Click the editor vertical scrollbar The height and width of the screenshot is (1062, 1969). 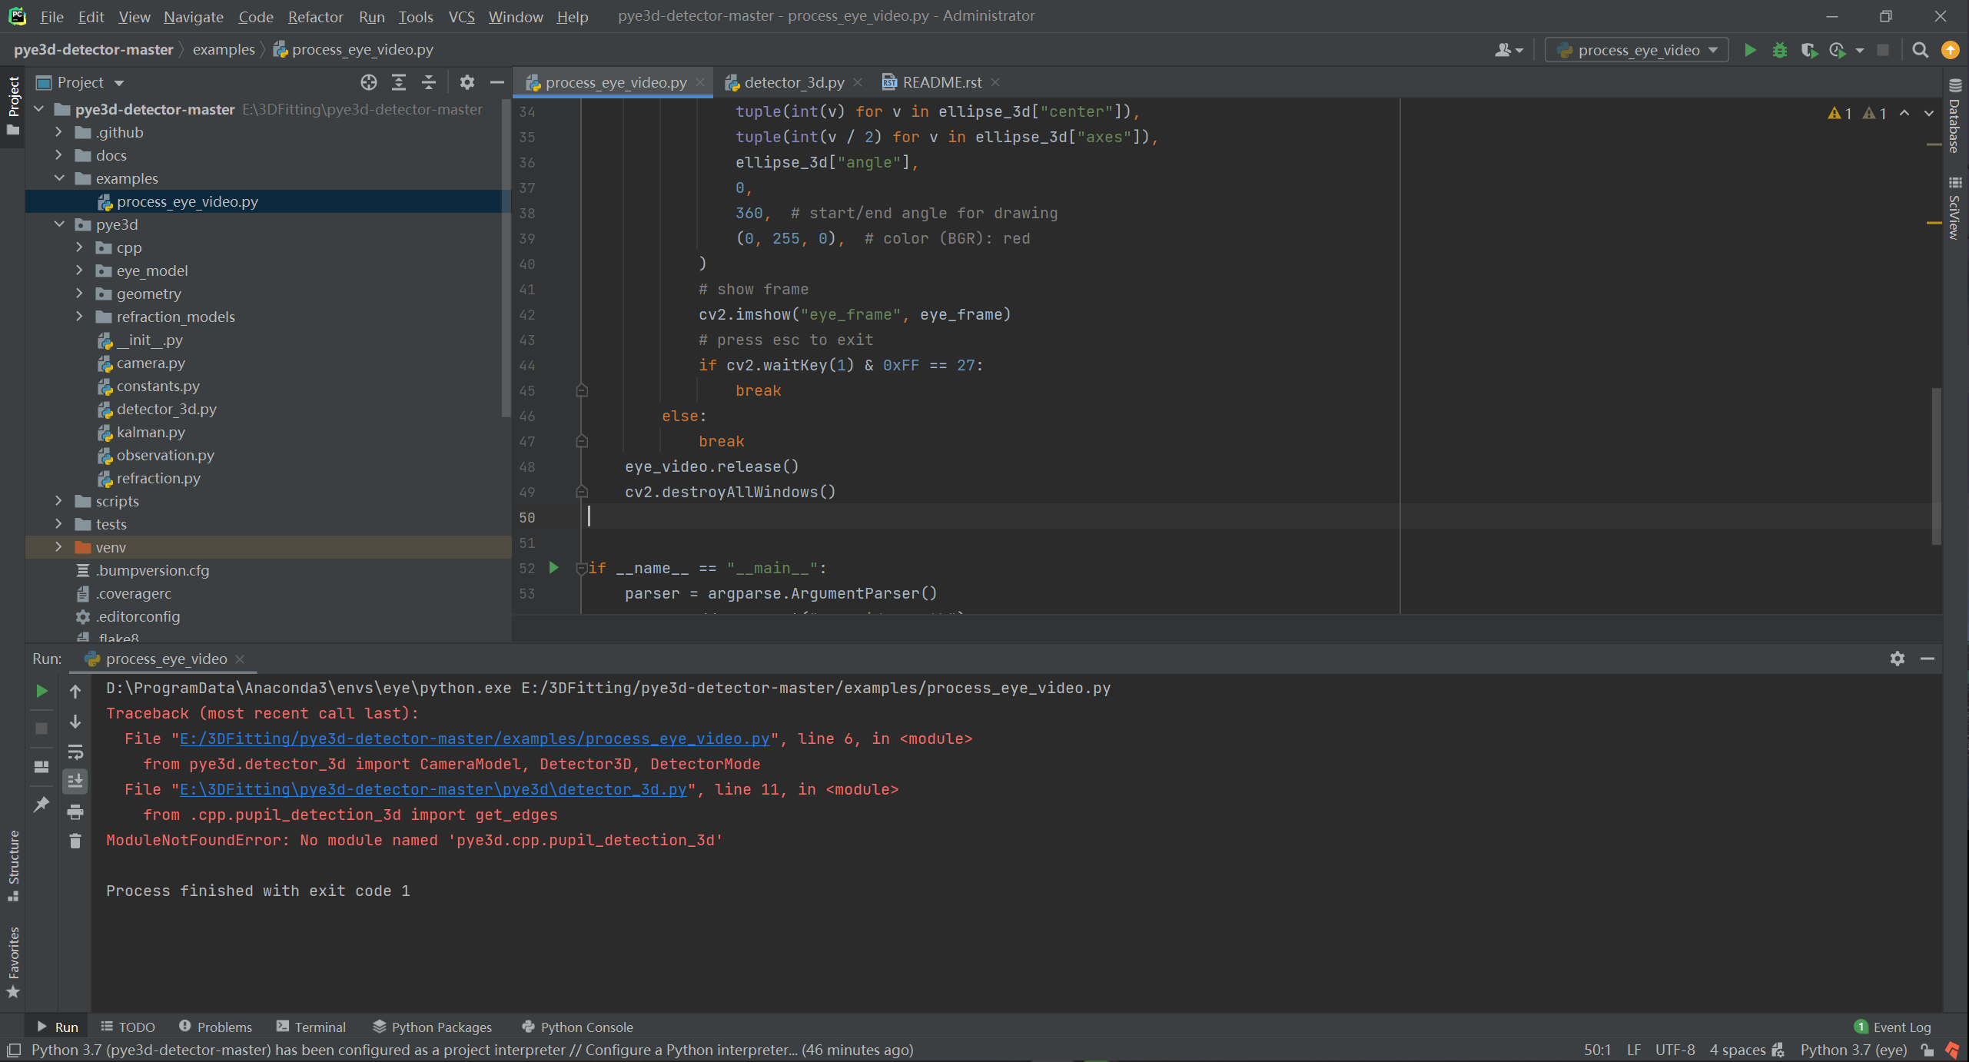pos(1936,466)
